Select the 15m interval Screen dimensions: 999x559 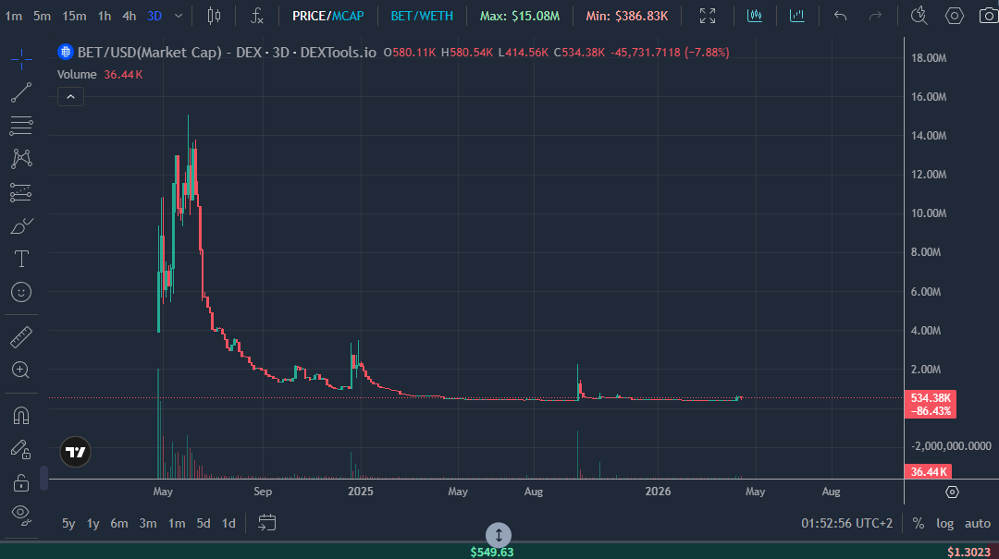coord(75,16)
